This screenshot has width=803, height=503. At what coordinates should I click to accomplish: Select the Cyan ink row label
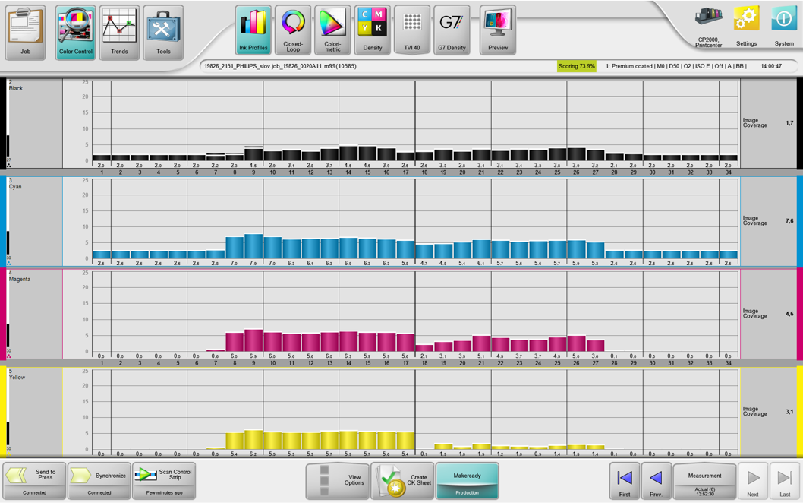[x=15, y=187]
